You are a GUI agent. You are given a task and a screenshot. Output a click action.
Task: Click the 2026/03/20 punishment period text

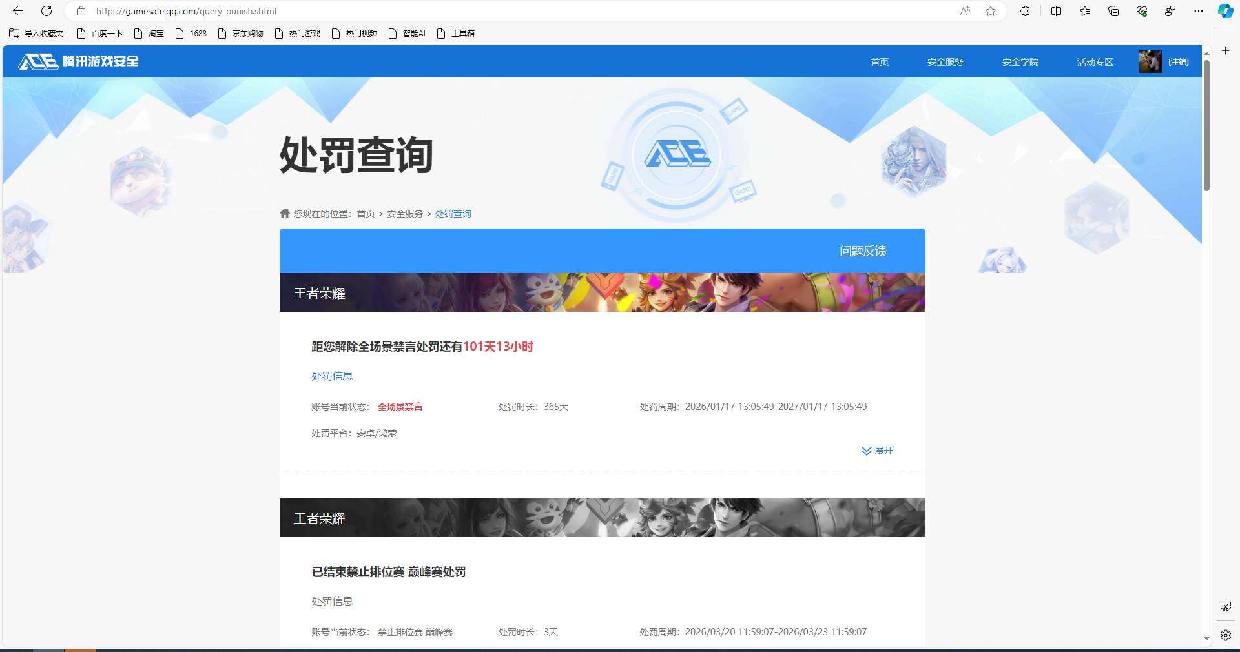[x=753, y=632]
